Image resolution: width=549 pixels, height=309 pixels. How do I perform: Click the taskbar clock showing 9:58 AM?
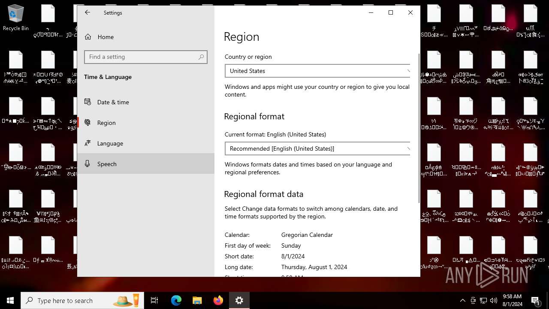[512, 300]
